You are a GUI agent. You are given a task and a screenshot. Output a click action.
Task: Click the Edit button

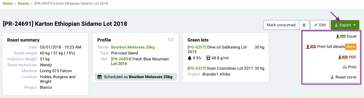pyautogui.click(x=320, y=25)
